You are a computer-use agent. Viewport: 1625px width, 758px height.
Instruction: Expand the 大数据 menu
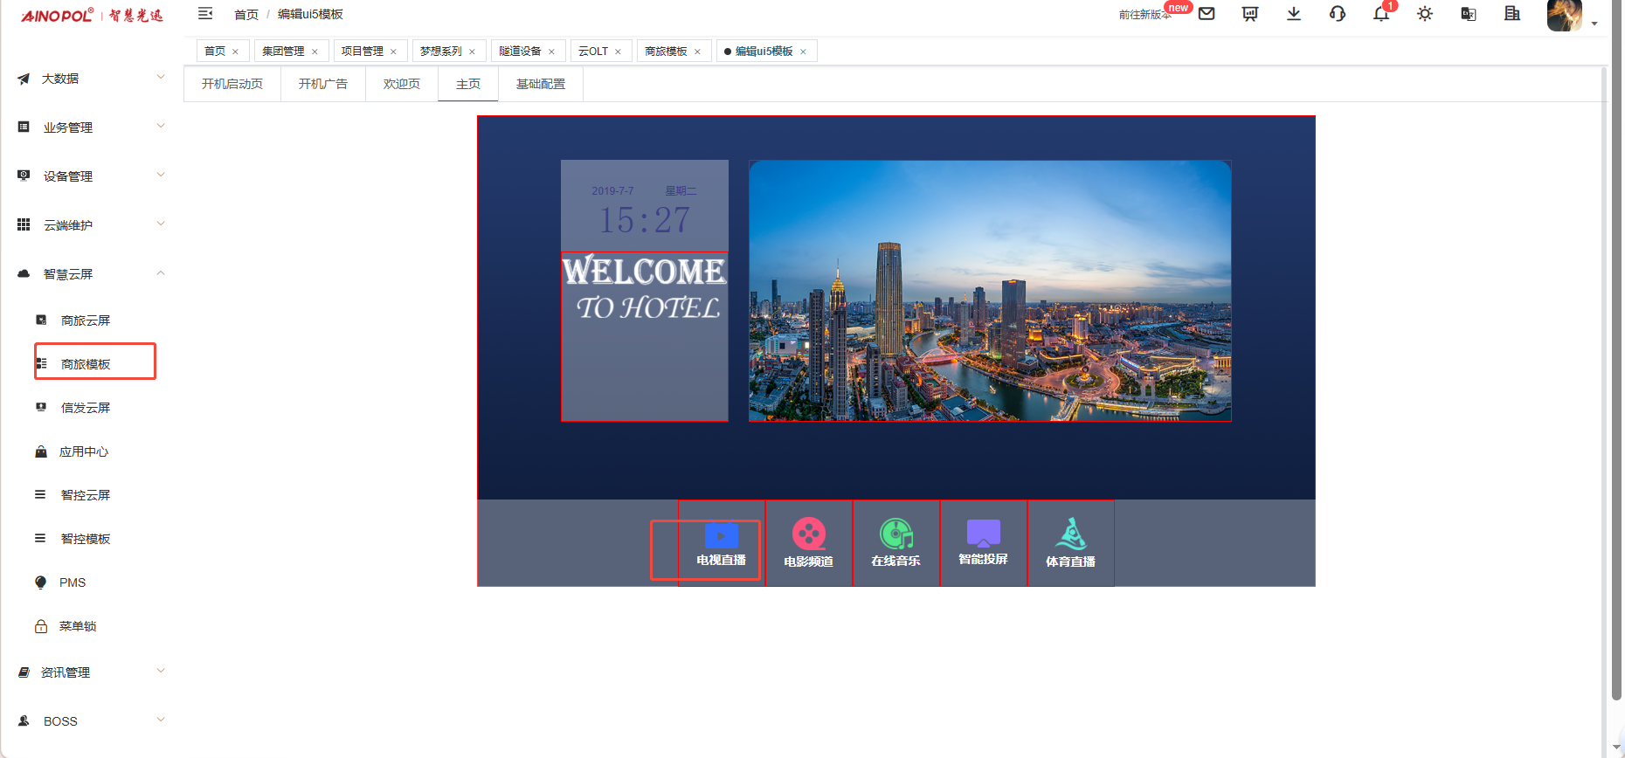91,79
